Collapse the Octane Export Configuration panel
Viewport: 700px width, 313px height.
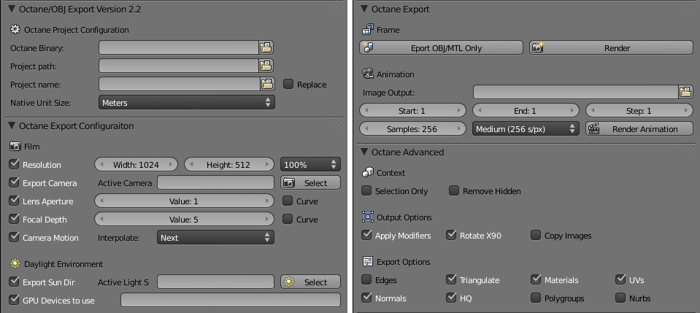[x=12, y=126]
